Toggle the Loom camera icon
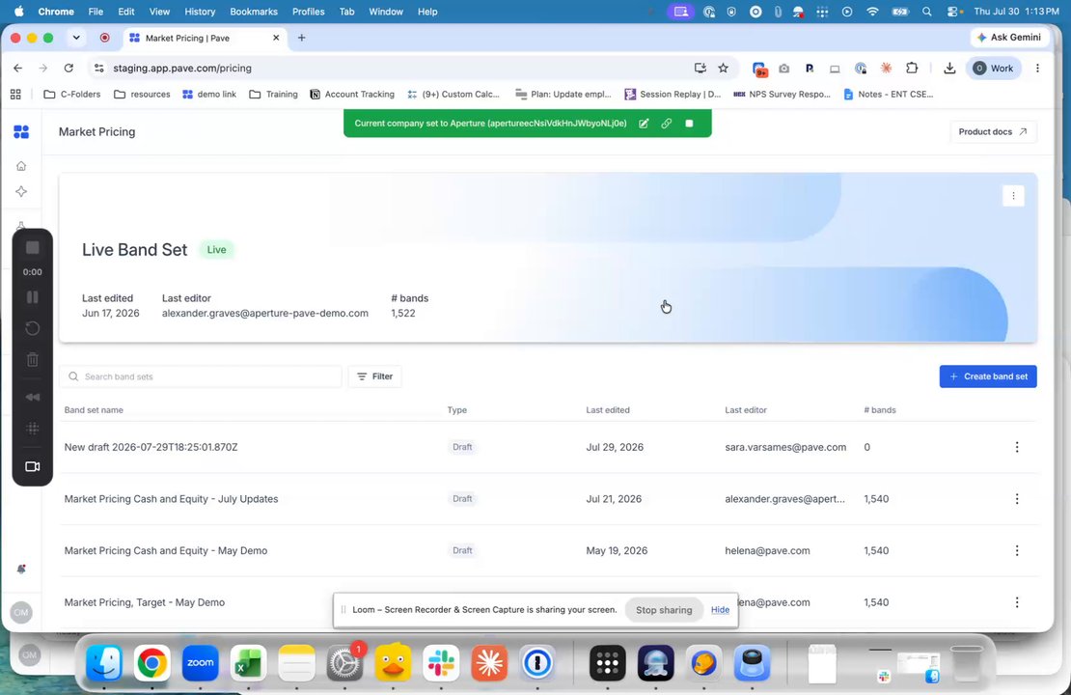The image size is (1071, 695). (32, 467)
